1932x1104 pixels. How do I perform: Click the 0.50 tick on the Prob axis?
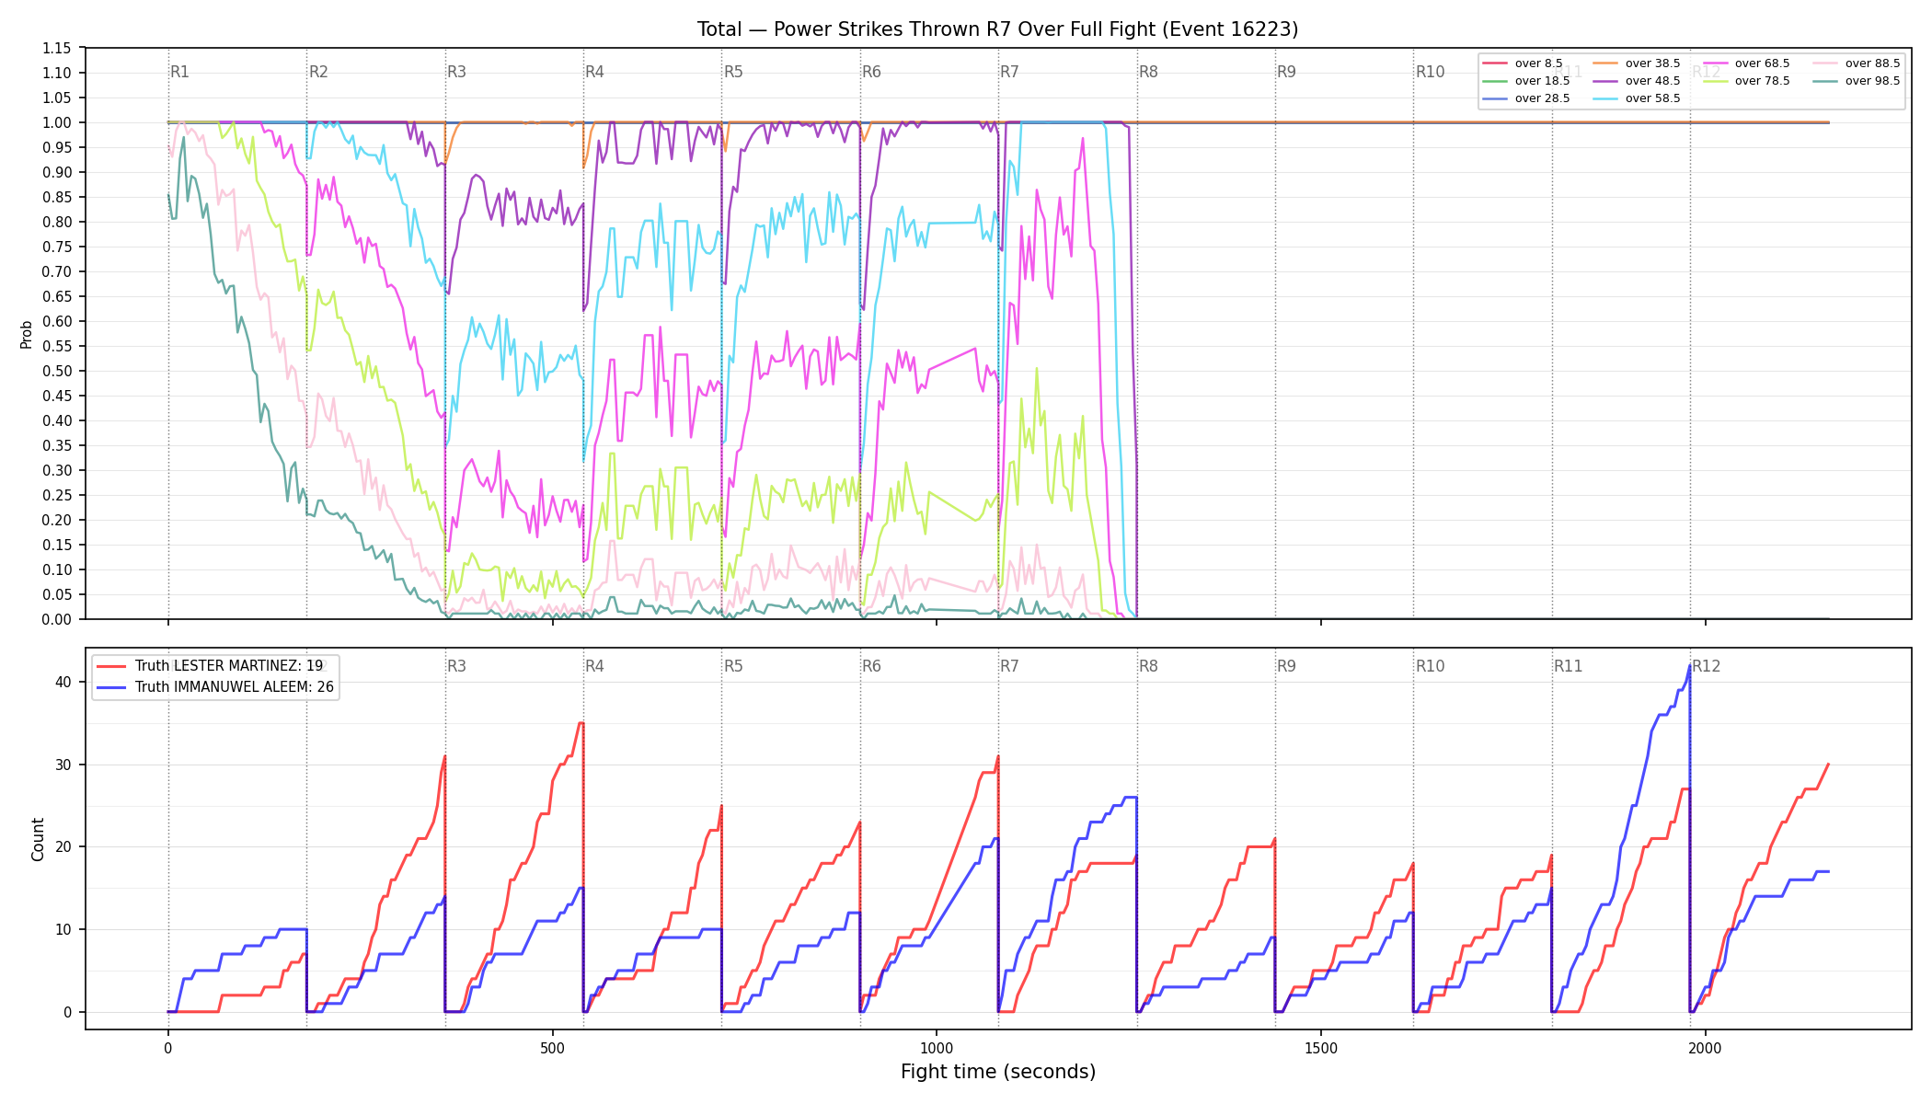(x=57, y=371)
